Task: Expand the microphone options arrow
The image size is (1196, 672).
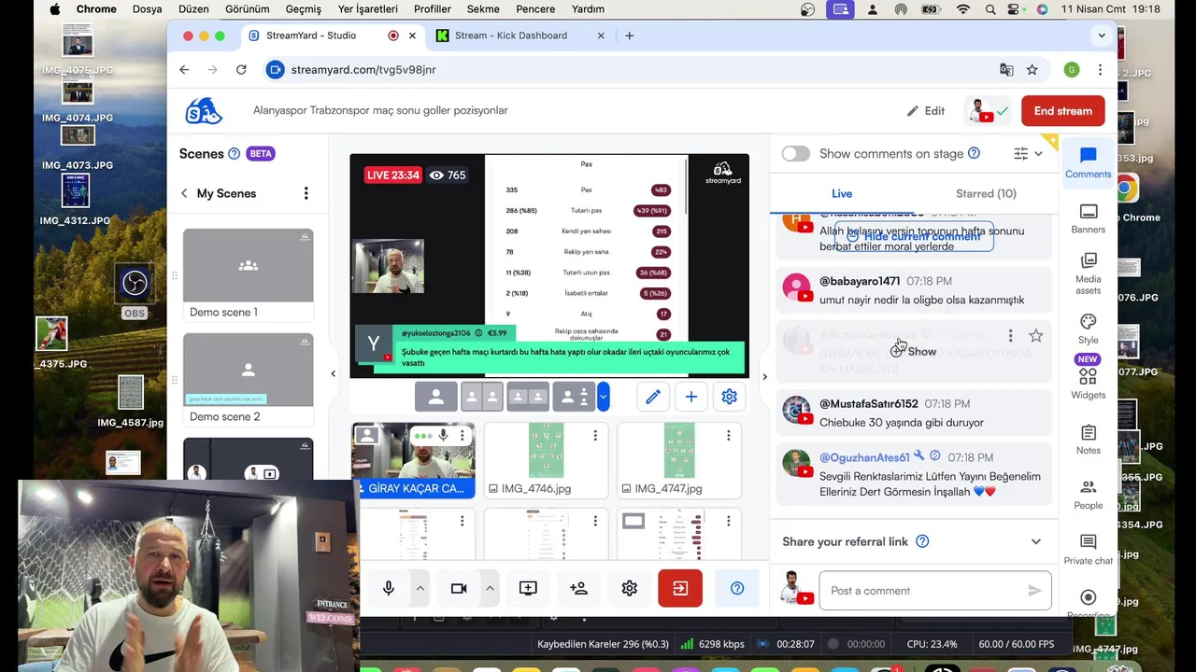Action: coord(420,588)
